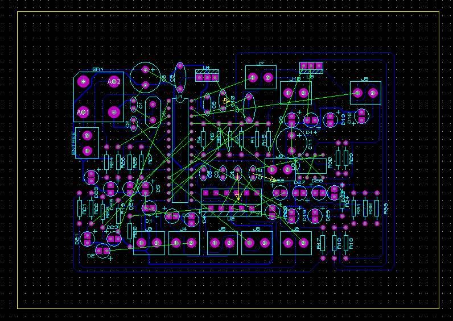Select resistor R30 body
Image resolution: width=453 pixels, height=321 pixels.
tap(338, 159)
